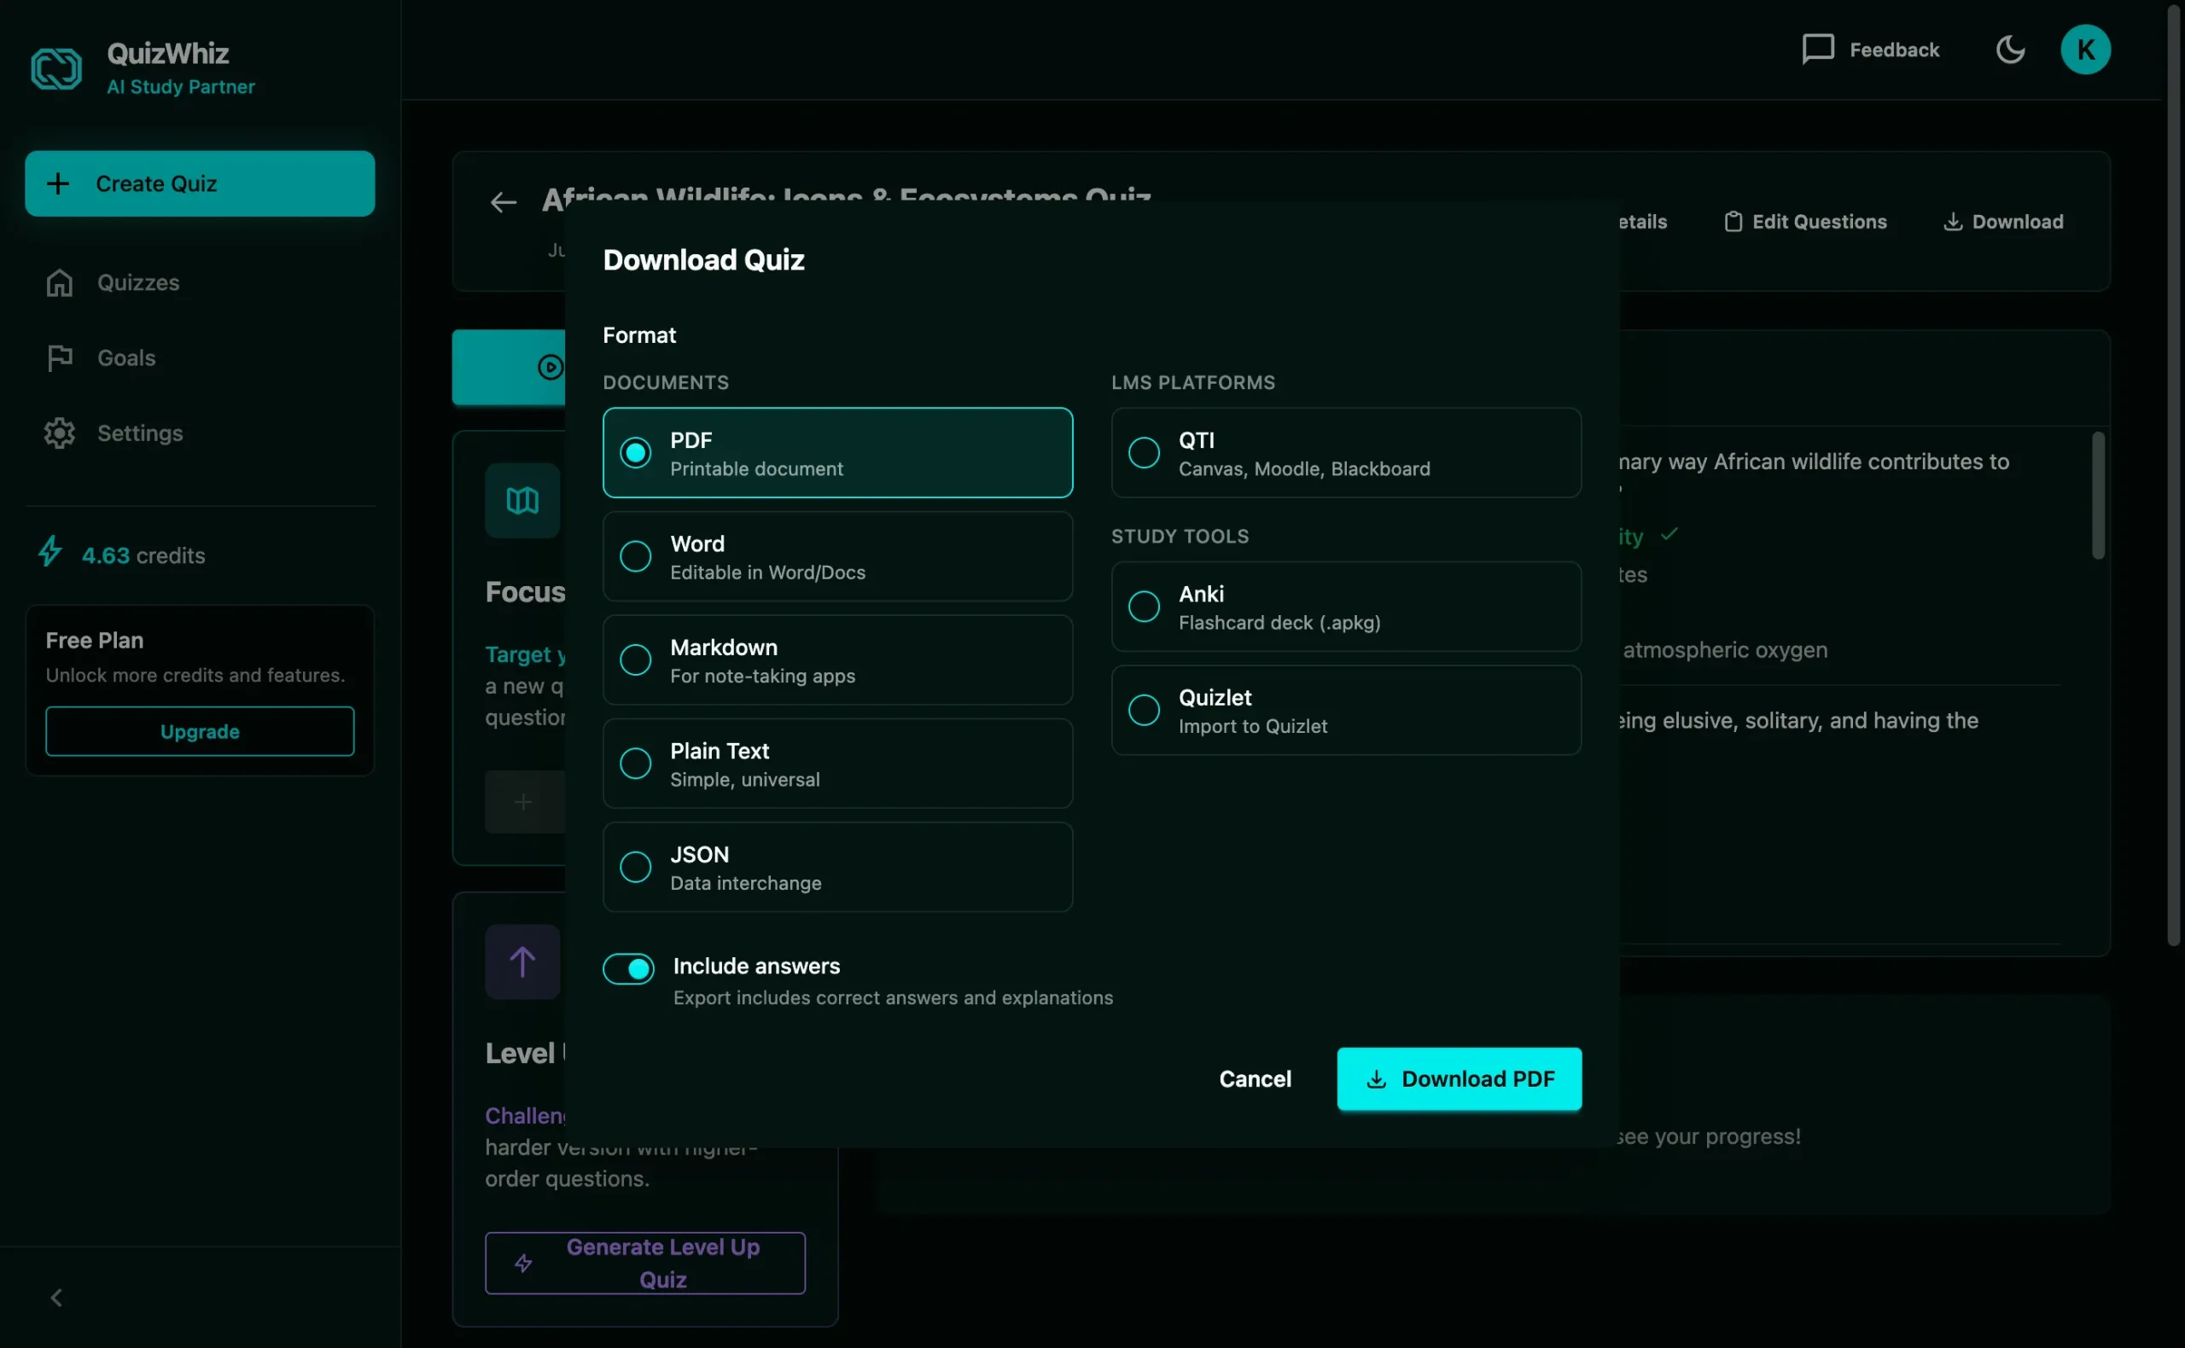
Task: Click the back arrow beside quiz title
Action: [x=504, y=203]
